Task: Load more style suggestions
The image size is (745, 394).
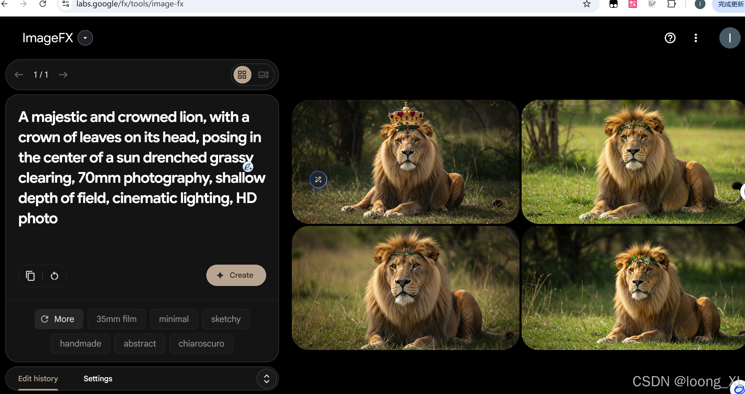Action: 59,319
